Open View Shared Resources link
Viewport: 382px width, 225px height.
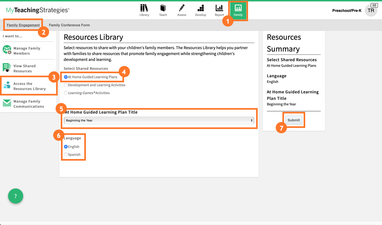[x=24, y=68]
